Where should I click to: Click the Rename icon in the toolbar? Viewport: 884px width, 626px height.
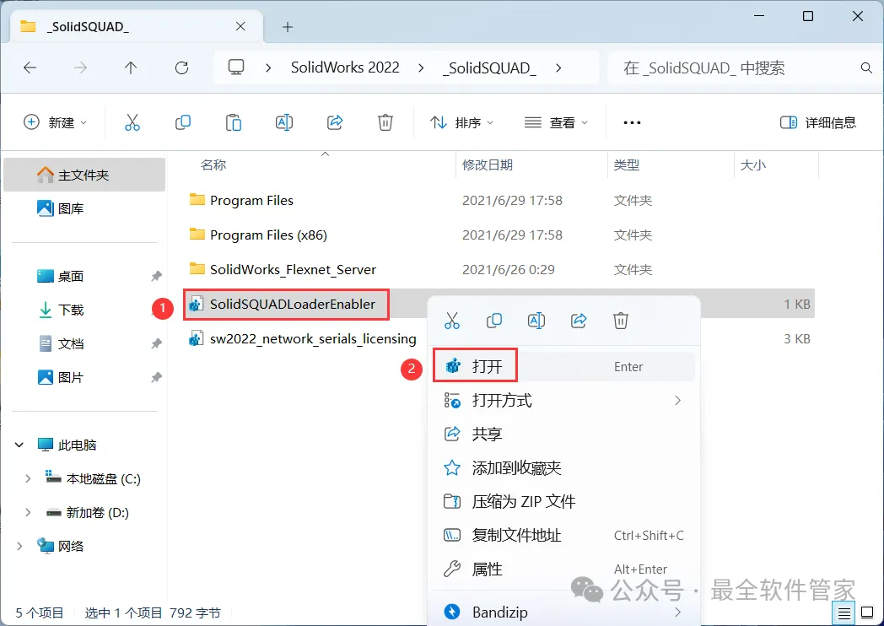[284, 122]
